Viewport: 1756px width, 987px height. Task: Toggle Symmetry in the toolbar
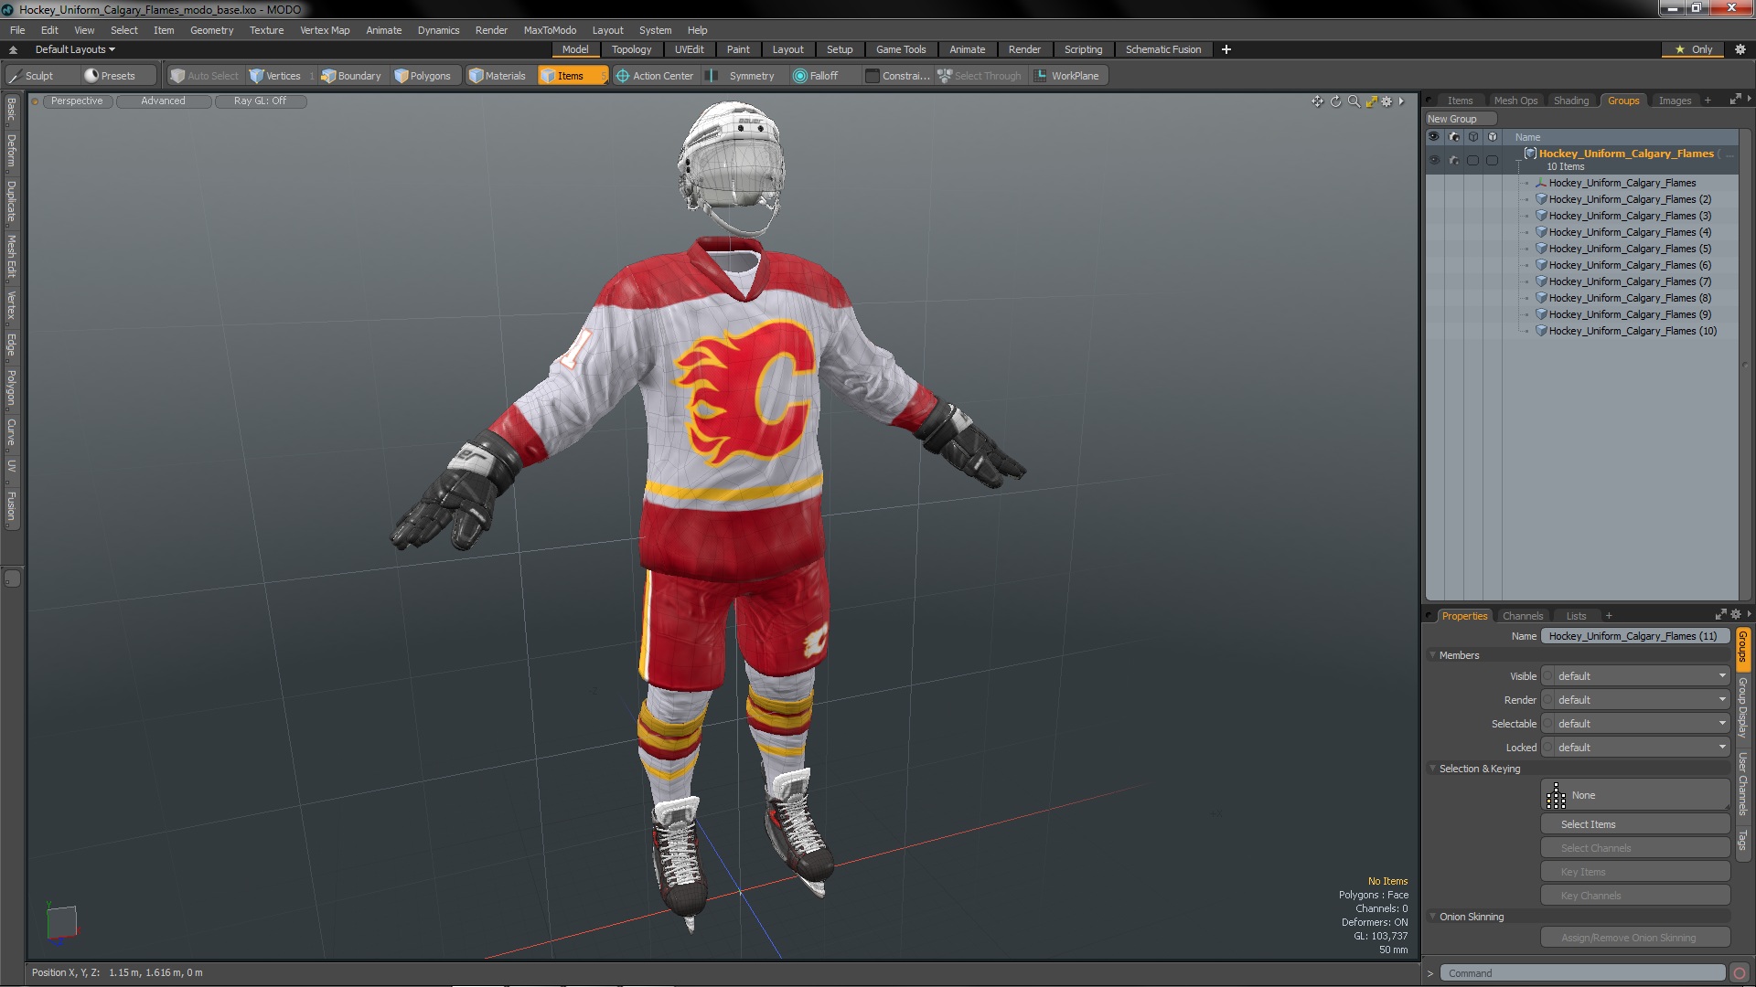click(742, 76)
